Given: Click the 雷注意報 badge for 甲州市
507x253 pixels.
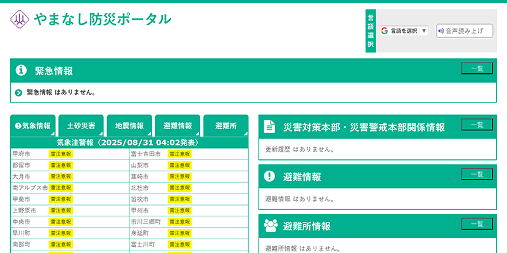Looking at the screenshot, I should pos(180,211).
